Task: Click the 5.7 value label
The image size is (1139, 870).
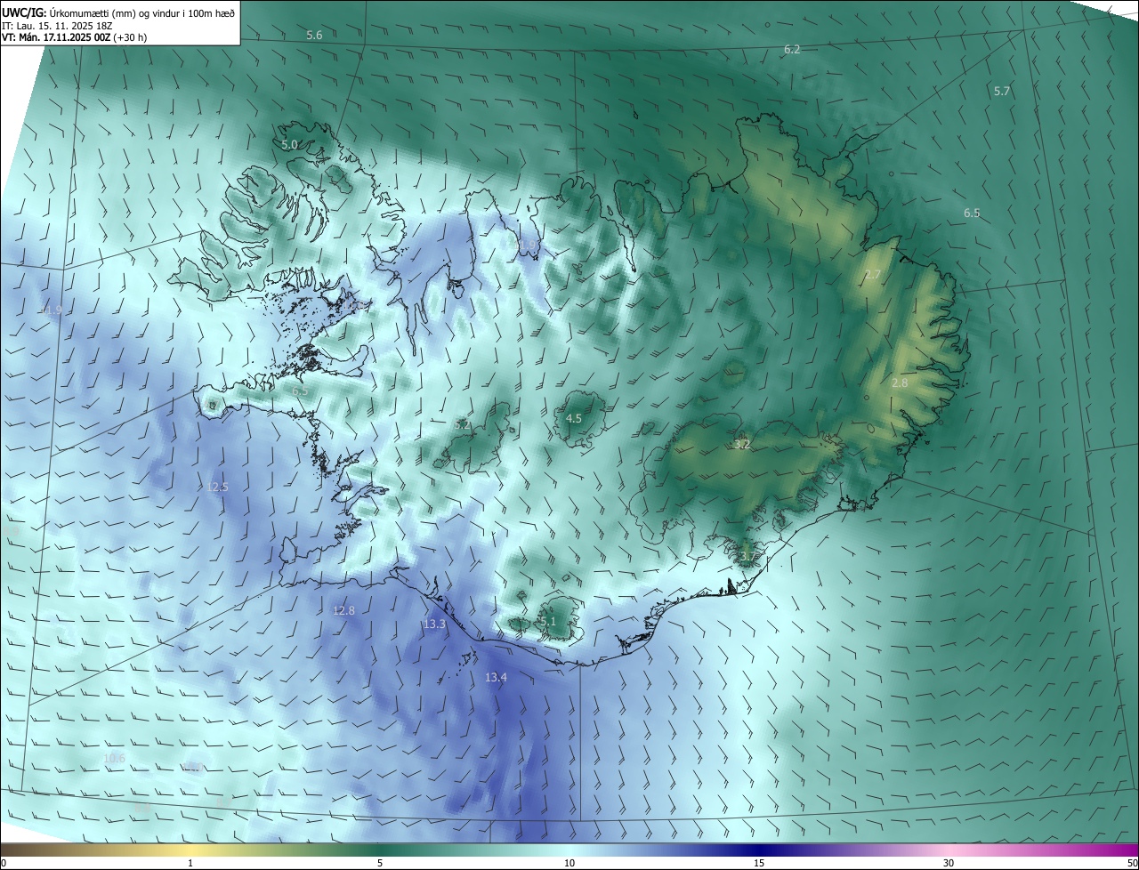Action: pyautogui.click(x=1002, y=92)
